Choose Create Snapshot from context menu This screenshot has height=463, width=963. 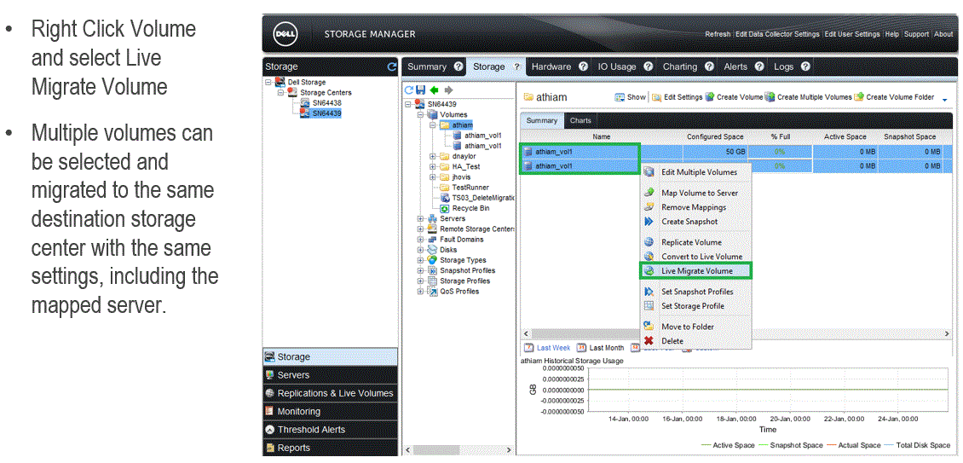coord(696,222)
